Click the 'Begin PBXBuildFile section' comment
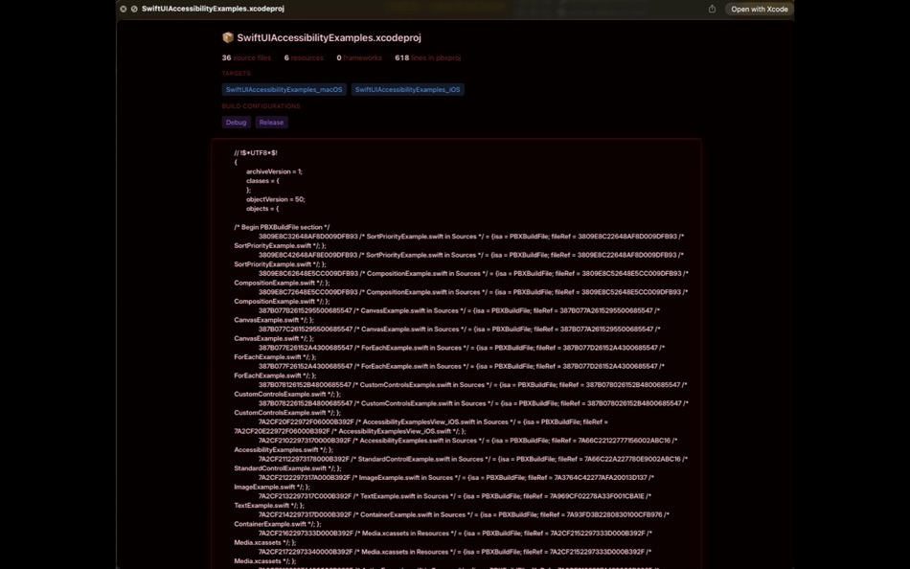Screen dimensions: 910x569 (x=282, y=227)
